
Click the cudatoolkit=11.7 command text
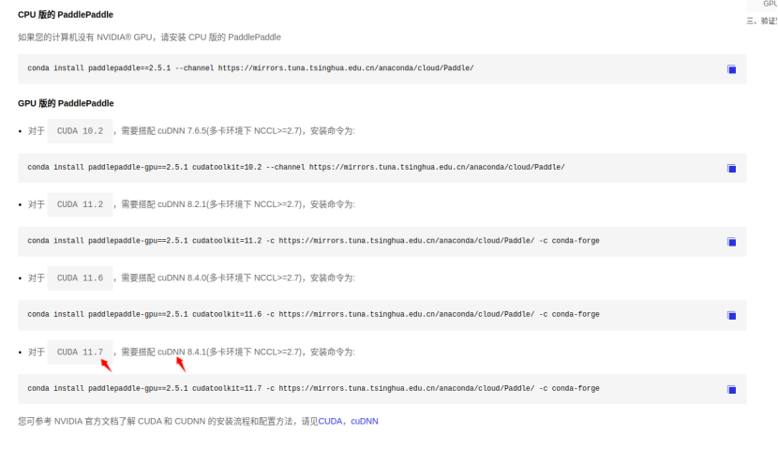(314, 388)
